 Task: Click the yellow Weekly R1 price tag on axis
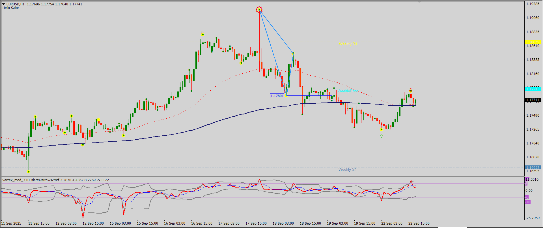click(x=533, y=42)
